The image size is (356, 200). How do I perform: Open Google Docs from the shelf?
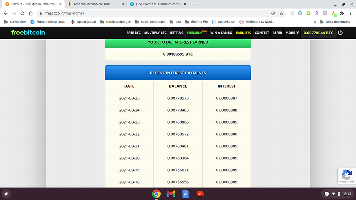pos(186,194)
